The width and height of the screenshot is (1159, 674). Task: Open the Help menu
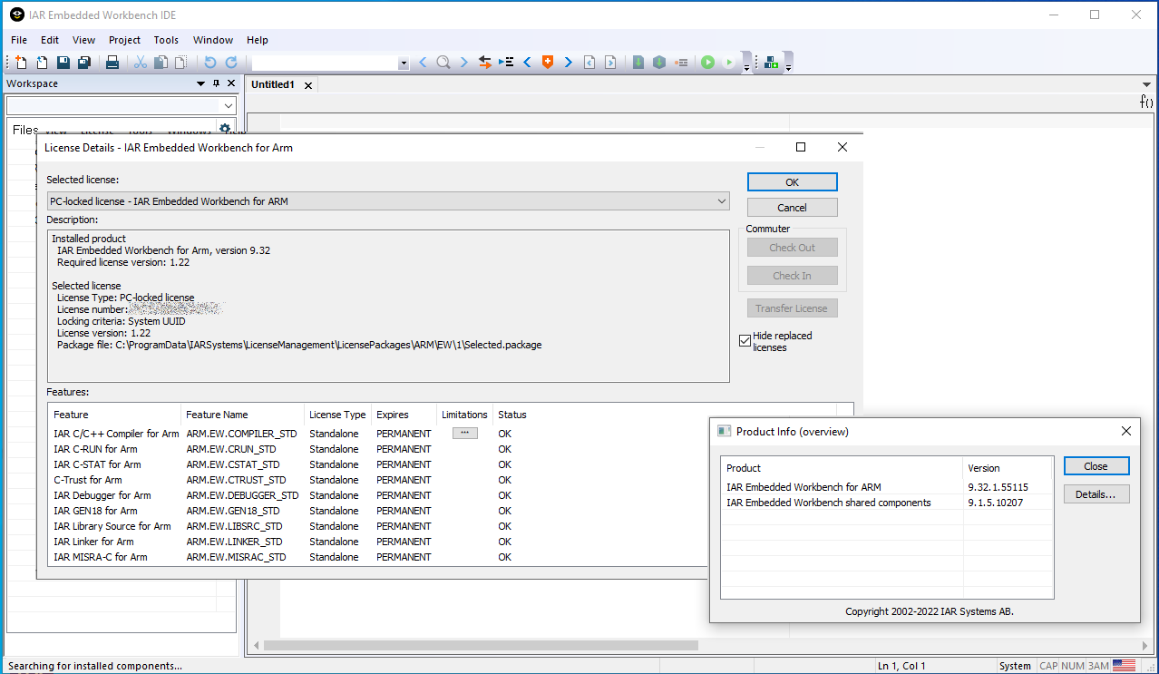pyautogui.click(x=258, y=40)
